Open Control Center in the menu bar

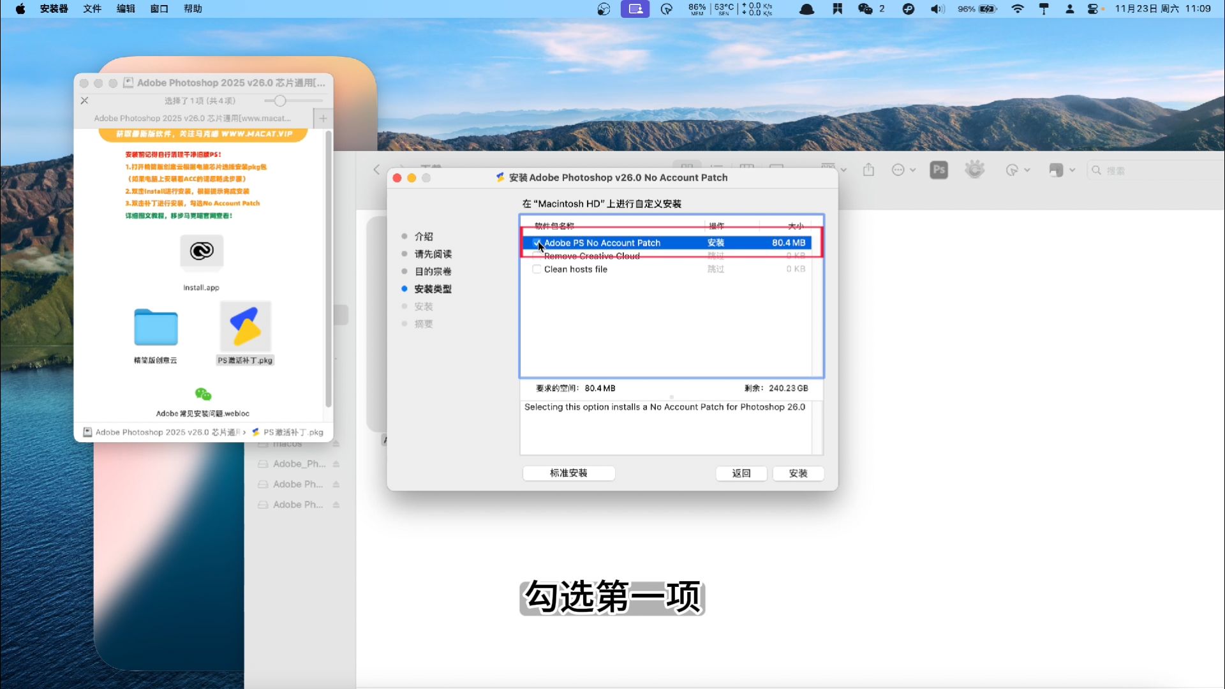pyautogui.click(x=1094, y=9)
